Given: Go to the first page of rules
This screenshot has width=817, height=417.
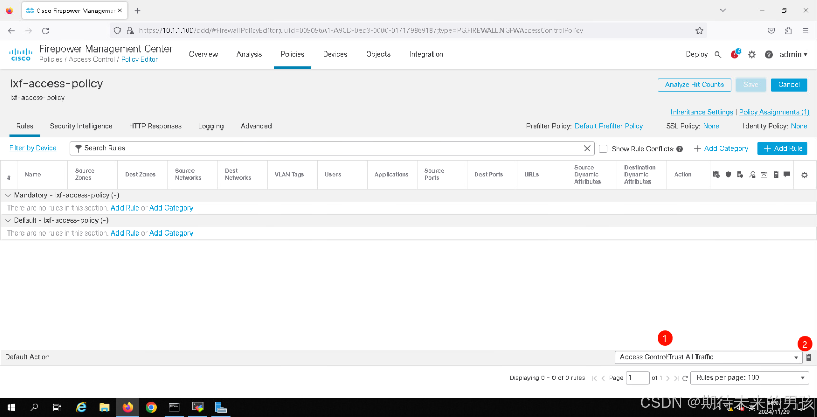Looking at the screenshot, I should tap(594, 378).
